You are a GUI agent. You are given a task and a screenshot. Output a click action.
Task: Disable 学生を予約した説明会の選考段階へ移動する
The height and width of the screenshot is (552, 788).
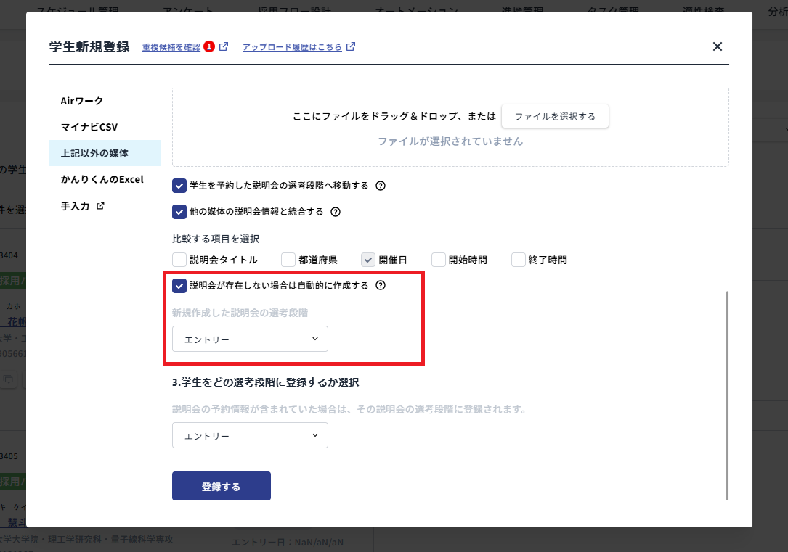coord(179,186)
